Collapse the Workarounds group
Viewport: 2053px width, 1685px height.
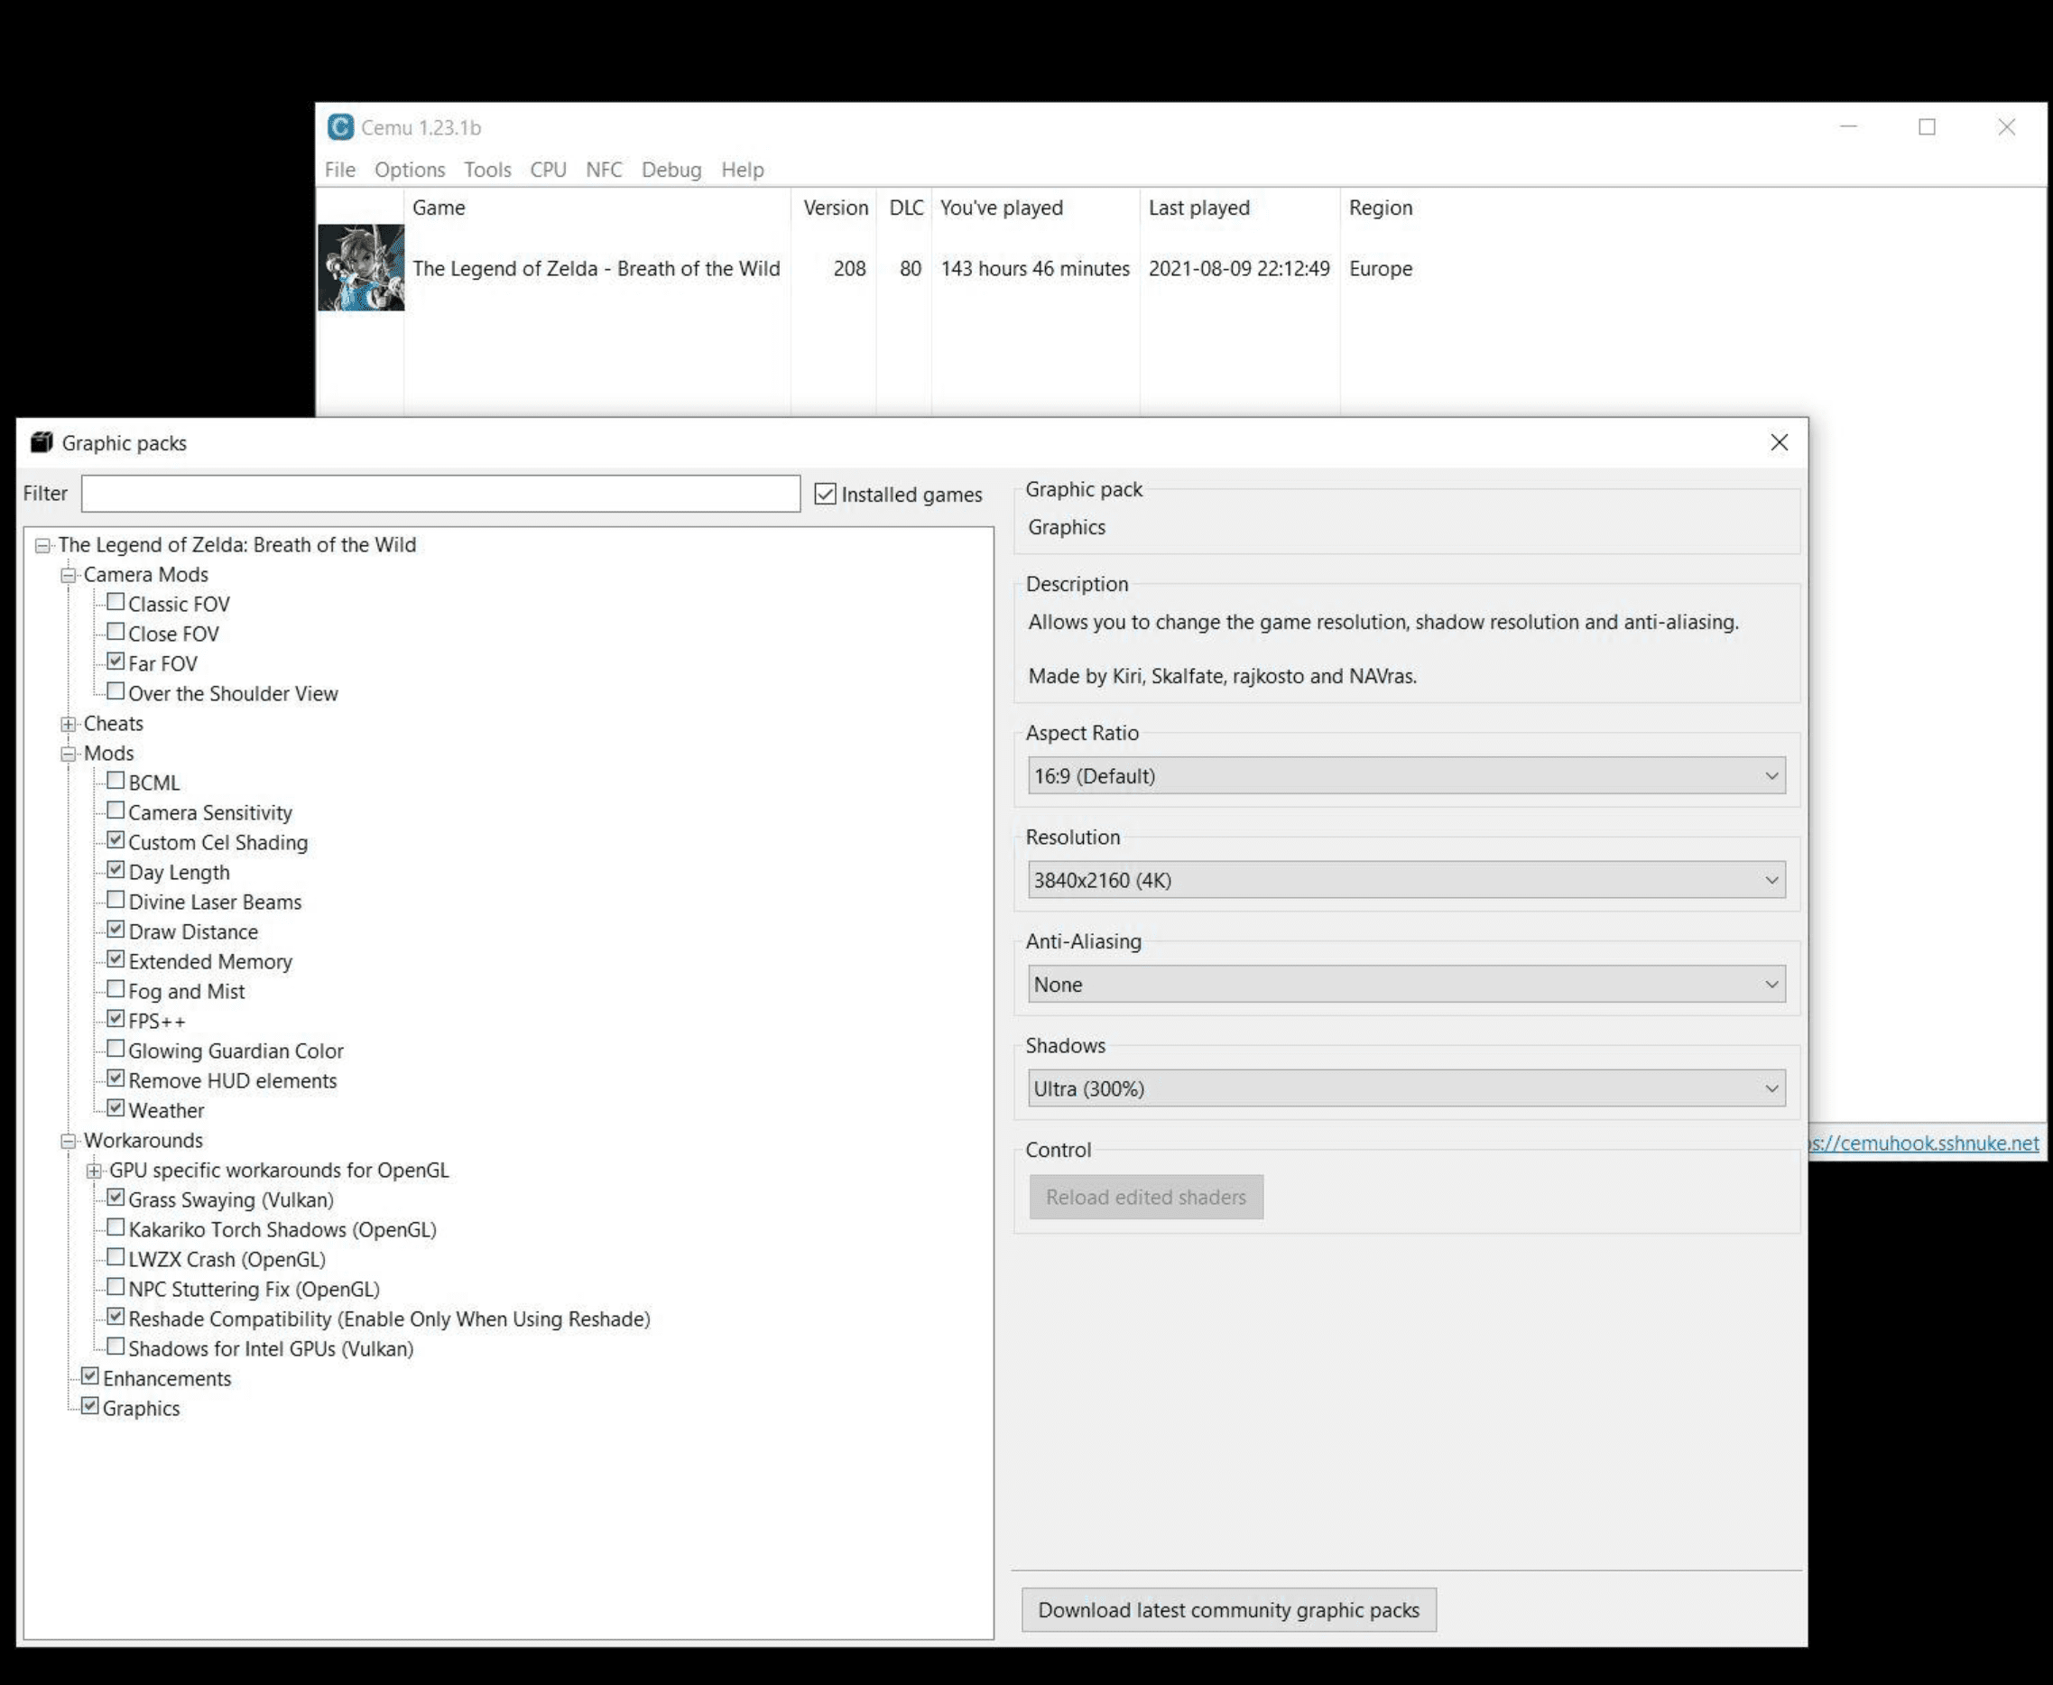[x=68, y=1142]
